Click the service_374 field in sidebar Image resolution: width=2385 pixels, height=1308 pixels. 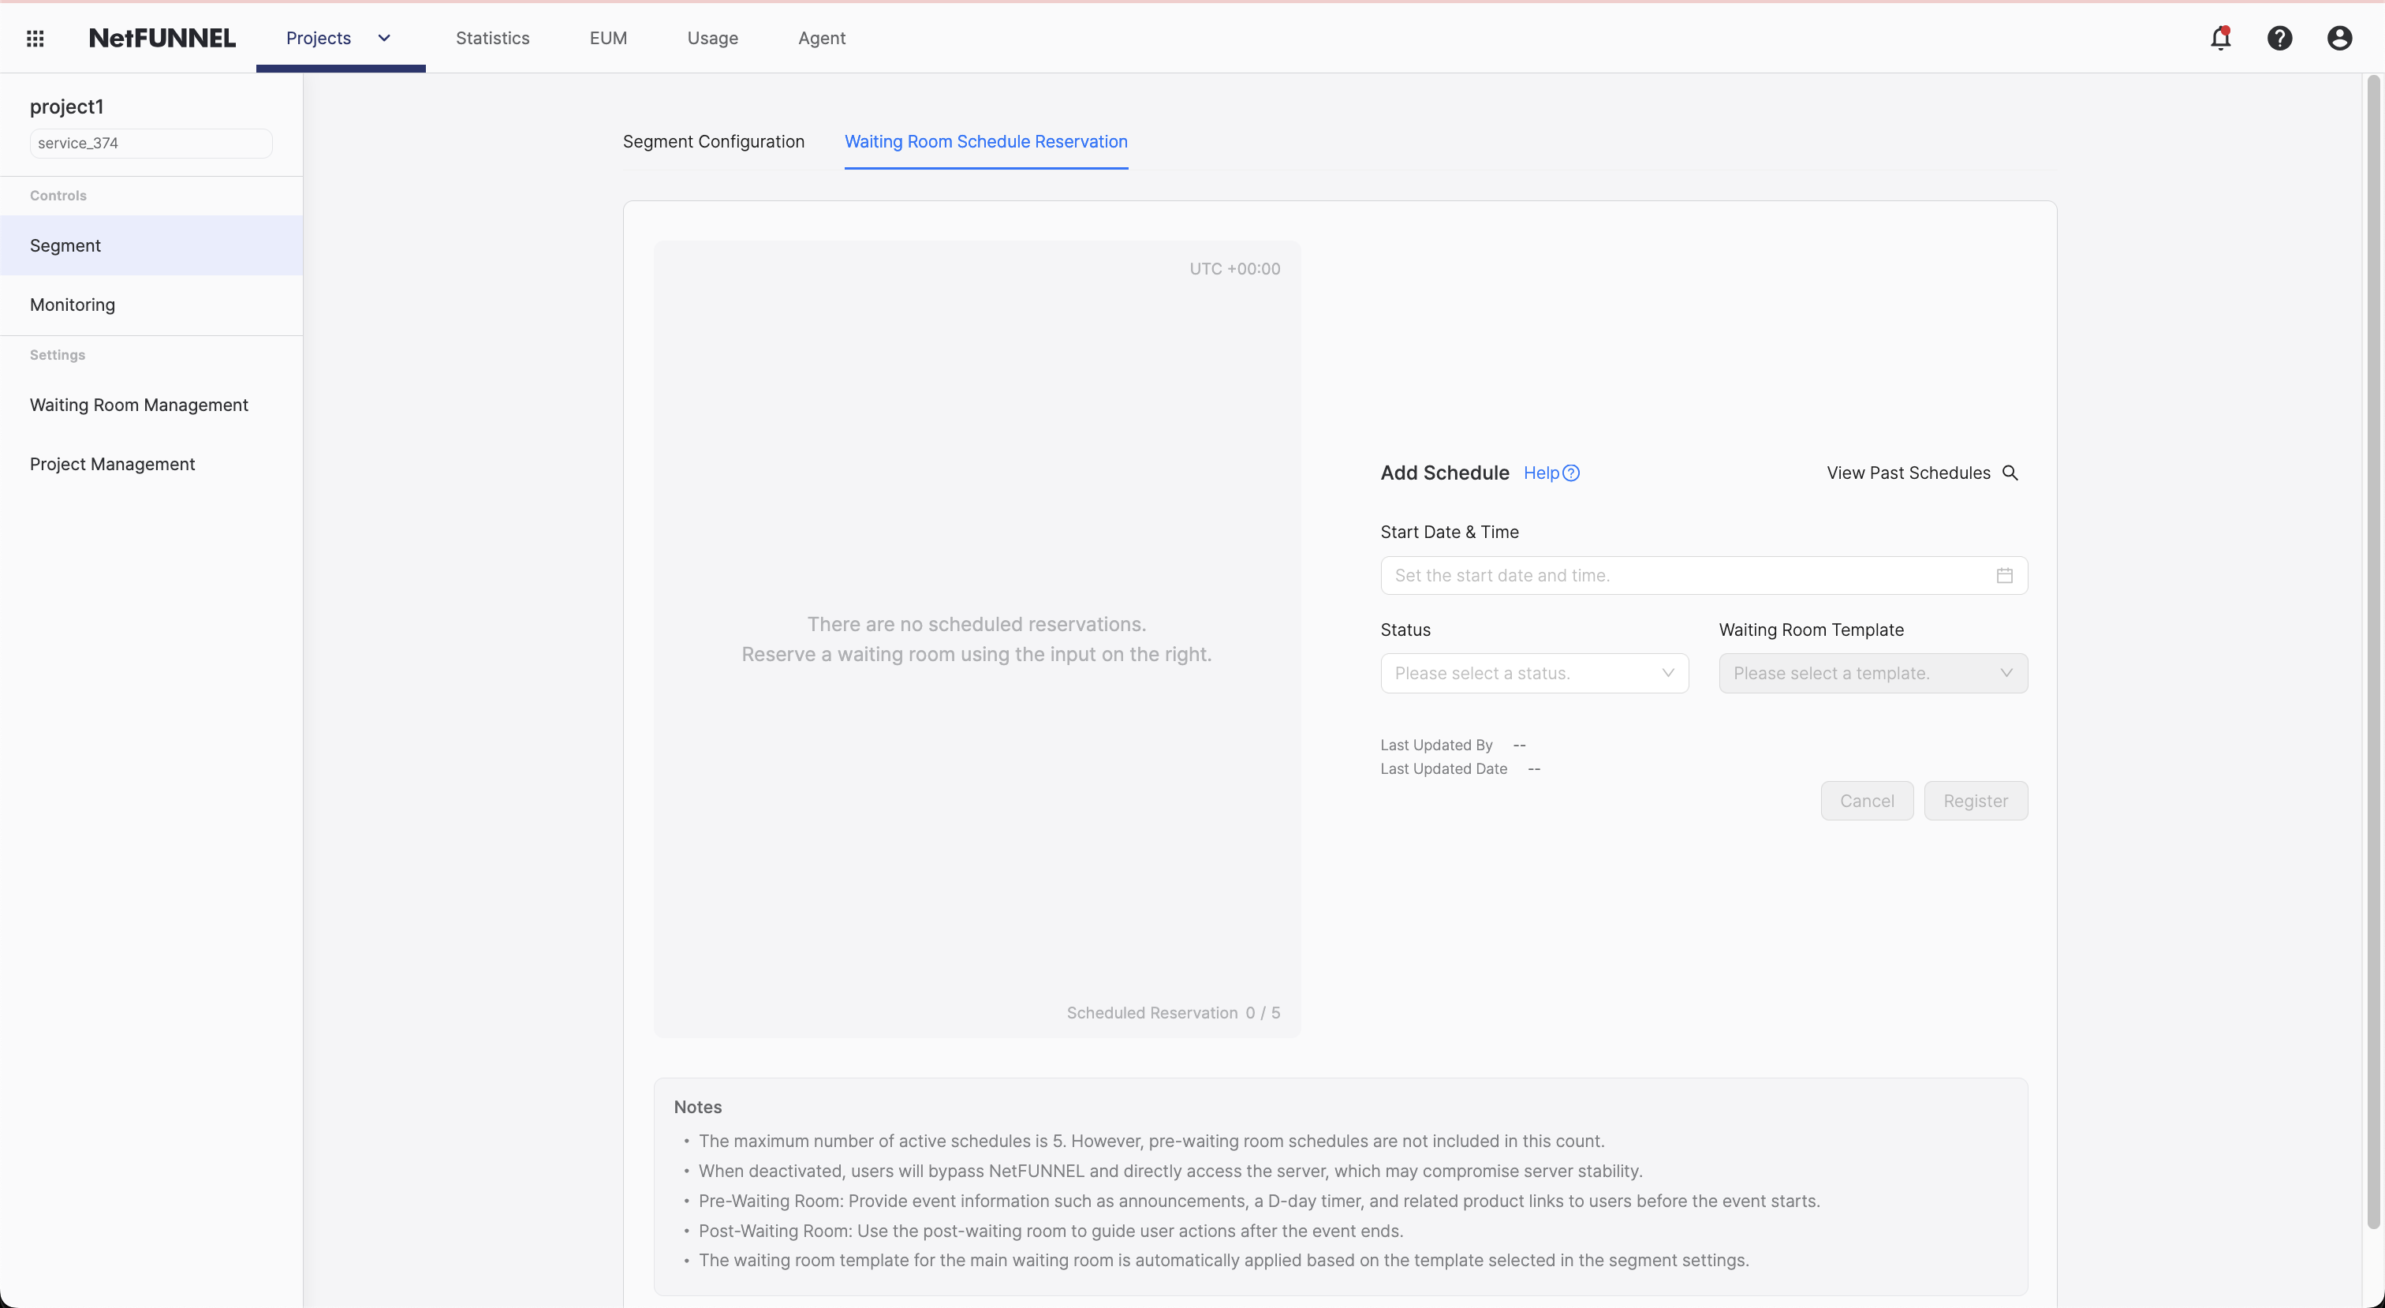click(x=150, y=143)
